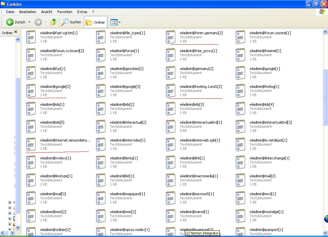Click file name wladimir@narod[1]

[x=194, y=212]
